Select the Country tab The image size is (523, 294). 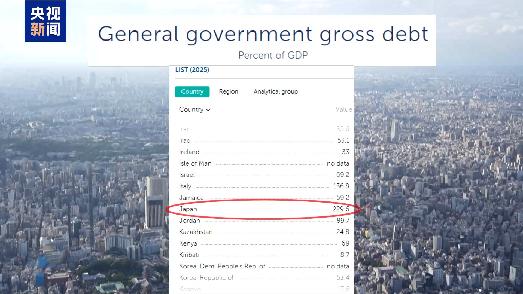(x=192, y=91)
